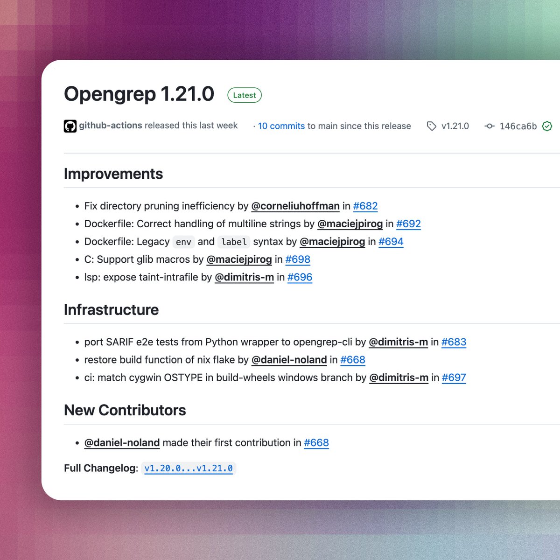This screenshot has height=560, width=560.
Task: Click 'C: Support glib macros' text
Action: point(137,259)
